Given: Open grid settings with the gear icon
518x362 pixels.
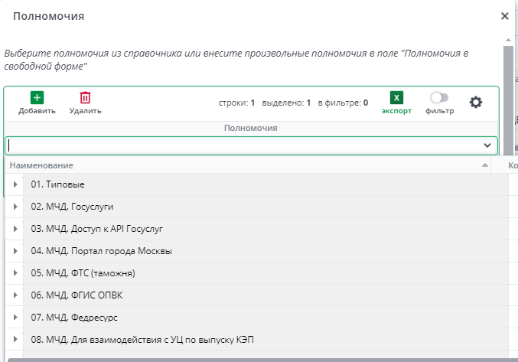Looking at the screenshot, I should tap(476, 102).
